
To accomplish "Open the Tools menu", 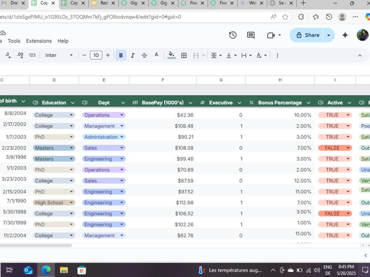I will [14, 41].
